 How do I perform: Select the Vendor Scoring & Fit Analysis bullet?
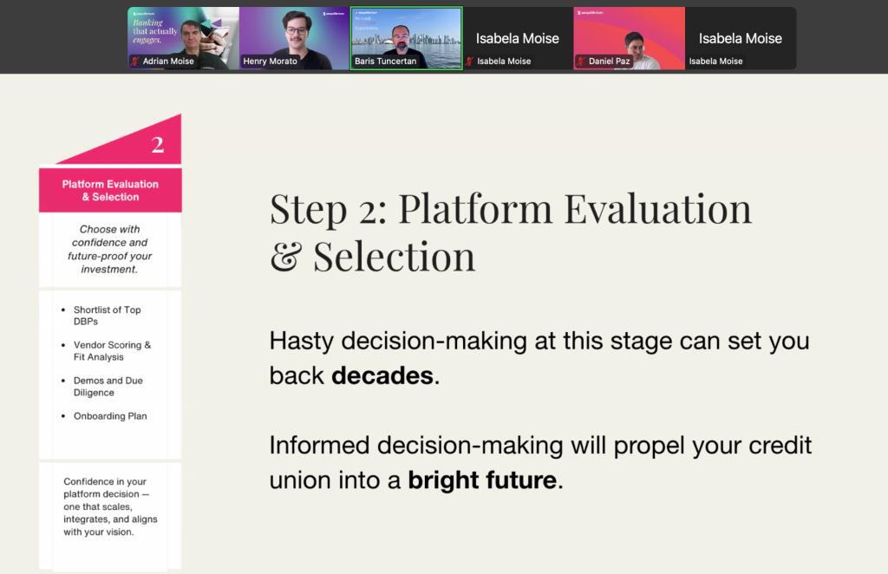(112, 350)
